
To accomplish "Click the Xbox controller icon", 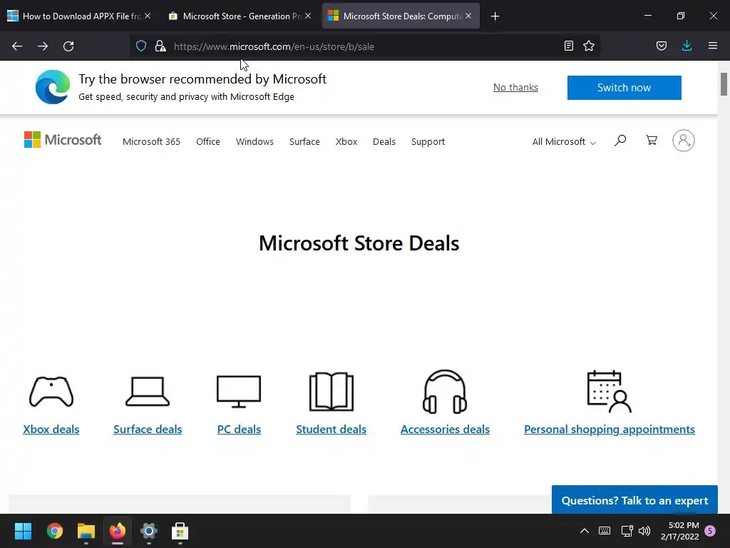I will (51, 392).
